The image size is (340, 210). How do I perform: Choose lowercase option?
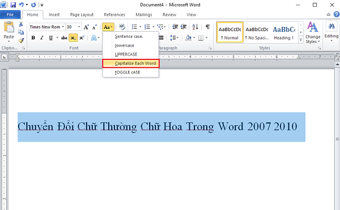pos(130,45)
